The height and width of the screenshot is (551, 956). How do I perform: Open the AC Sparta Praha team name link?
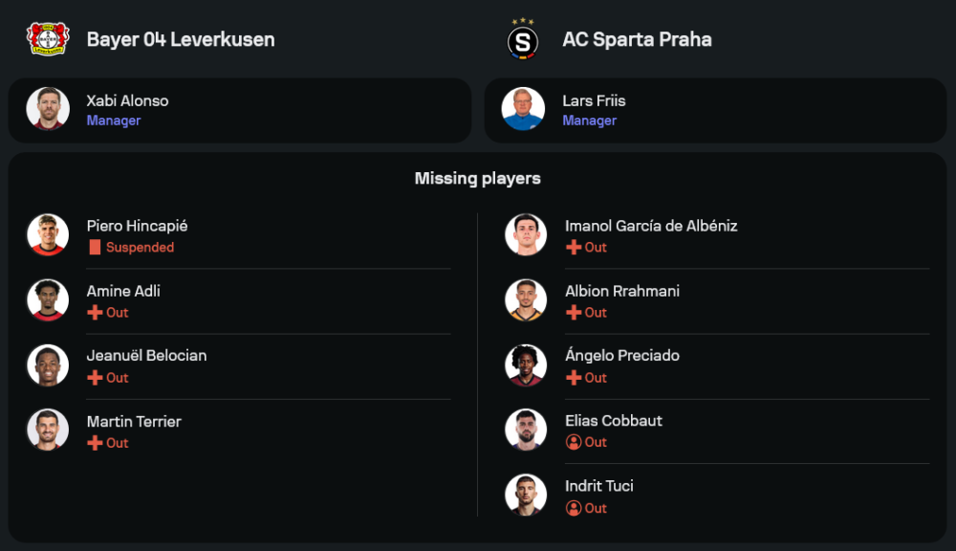(637, 39)
